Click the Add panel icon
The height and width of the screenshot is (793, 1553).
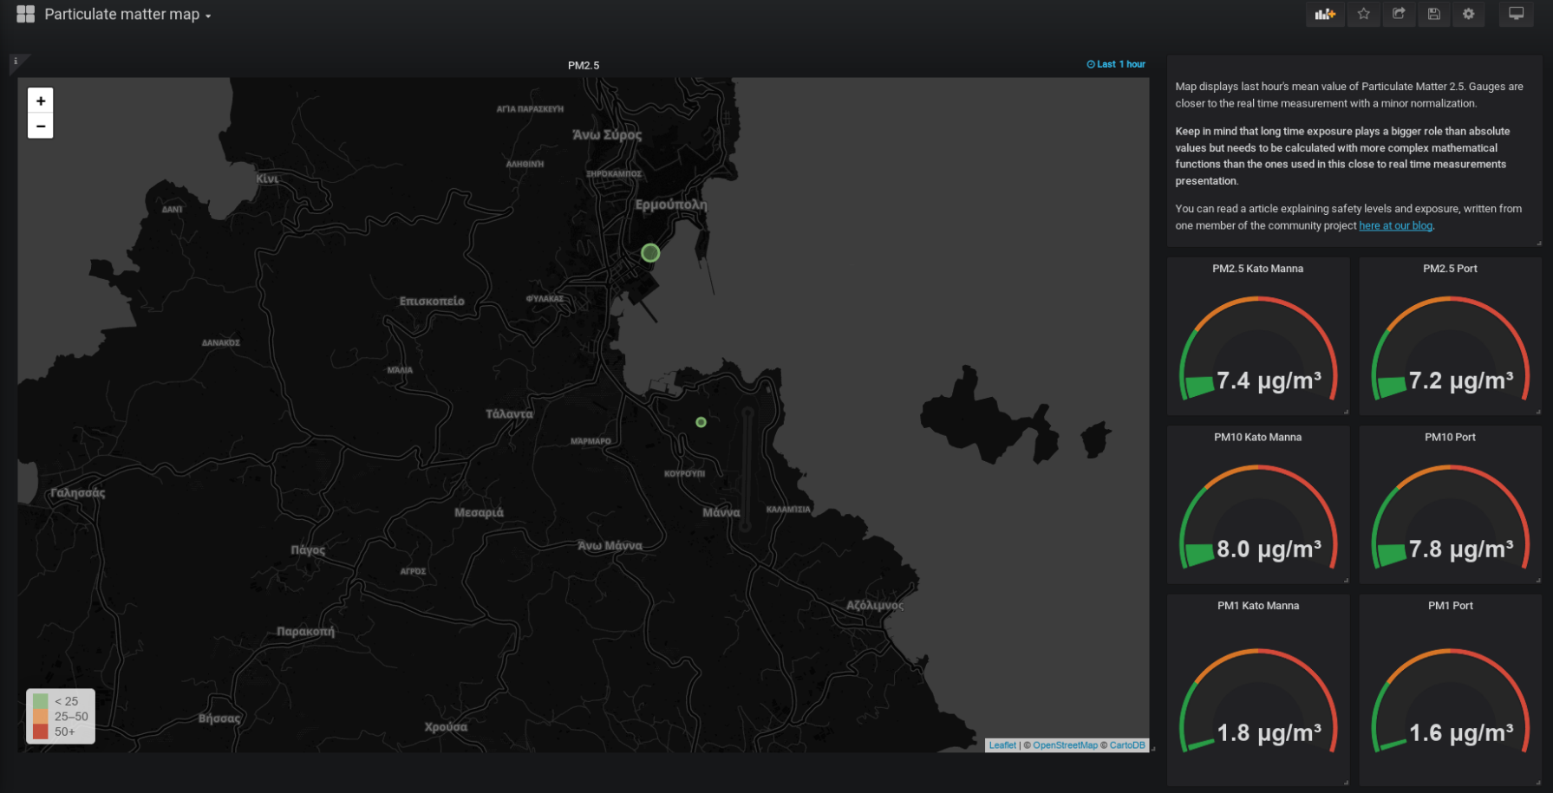point(1324,14)
